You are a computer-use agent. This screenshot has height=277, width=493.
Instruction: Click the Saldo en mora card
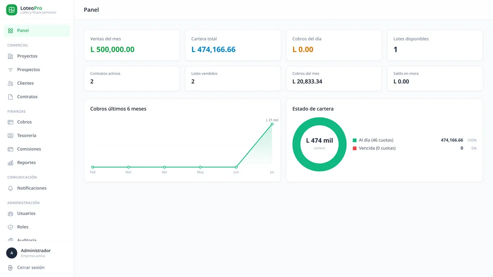coord(435,78)
